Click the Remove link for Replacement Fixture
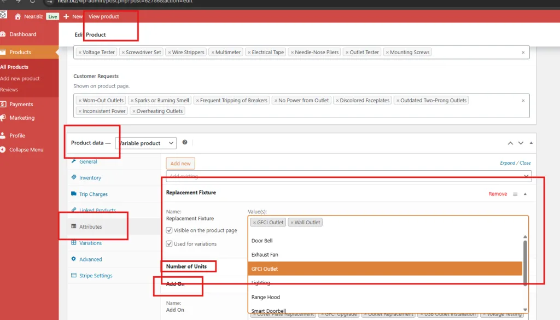Screen dimensions: 560x320 click(x=498, y=194)
